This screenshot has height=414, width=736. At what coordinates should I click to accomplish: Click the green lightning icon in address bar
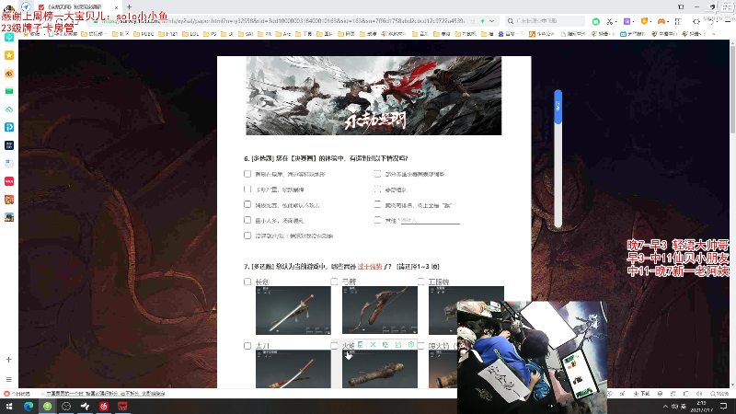click(x=482, y=21)
